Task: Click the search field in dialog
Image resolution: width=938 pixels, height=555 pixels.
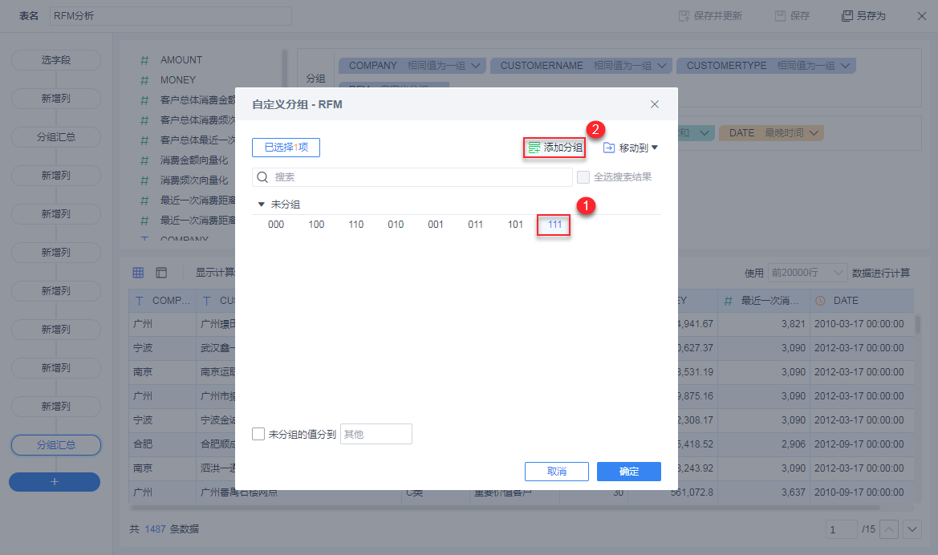Action: click(x=412, y=177)
